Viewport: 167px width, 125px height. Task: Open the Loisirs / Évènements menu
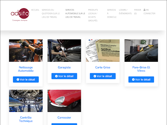tap(125, 12)
